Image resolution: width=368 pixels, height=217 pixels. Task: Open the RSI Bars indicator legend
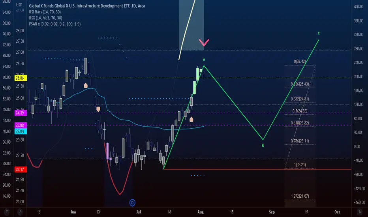click(x=45, y=12)
